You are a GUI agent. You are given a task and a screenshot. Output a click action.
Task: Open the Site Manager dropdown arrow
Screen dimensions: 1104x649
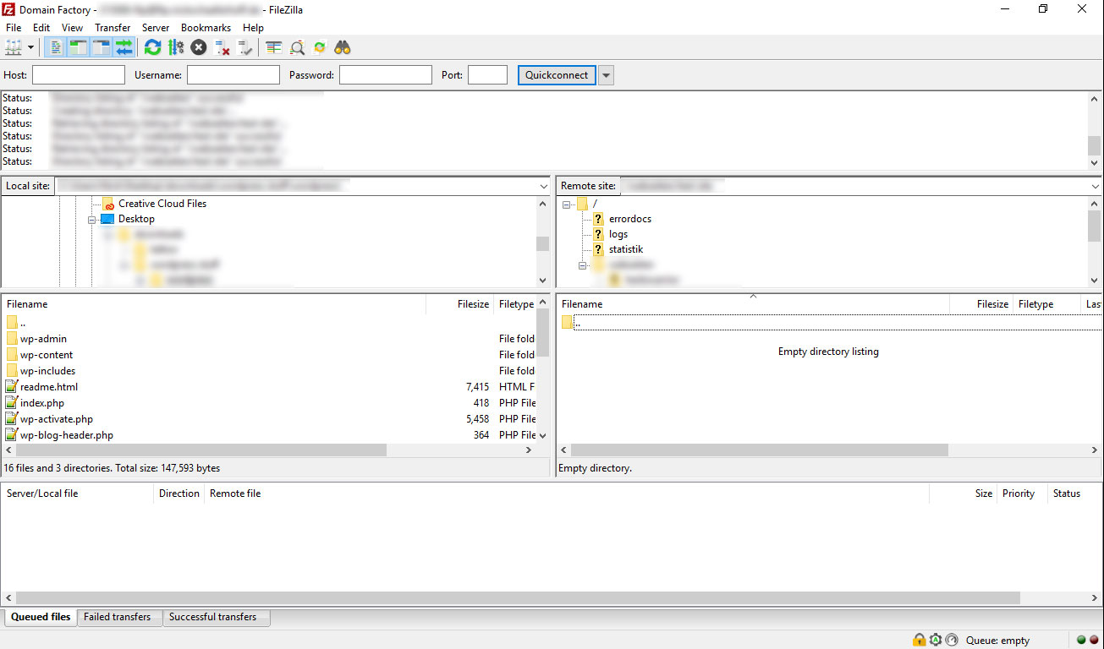click(x=31, y=47)
